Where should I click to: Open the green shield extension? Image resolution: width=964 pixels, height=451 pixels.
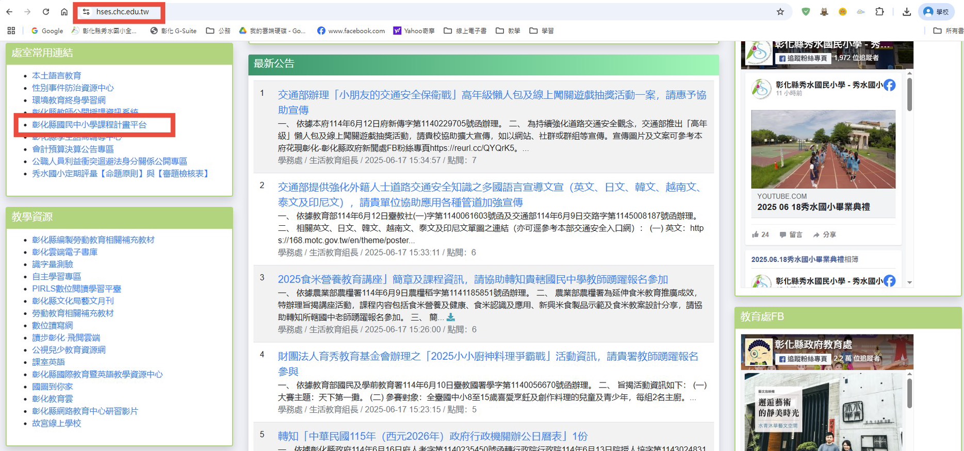click(806, 12)
